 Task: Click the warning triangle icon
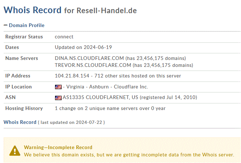point(15,151)
